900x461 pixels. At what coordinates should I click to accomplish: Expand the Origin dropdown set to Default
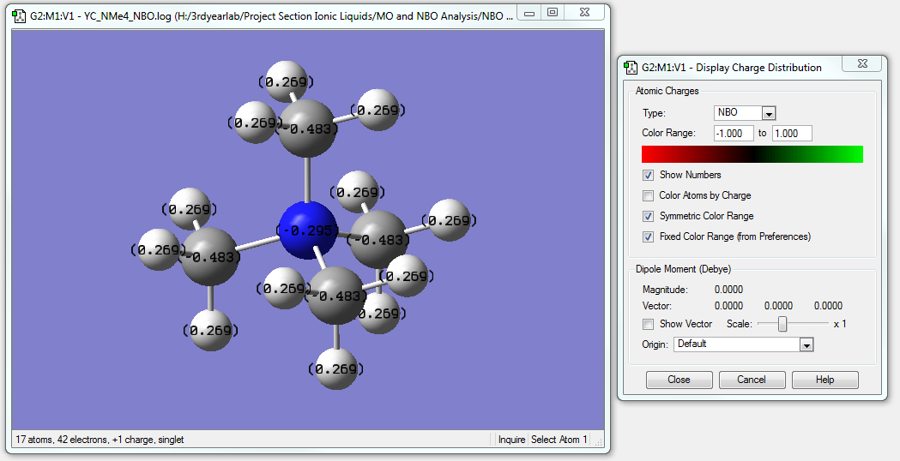[806, 344]
